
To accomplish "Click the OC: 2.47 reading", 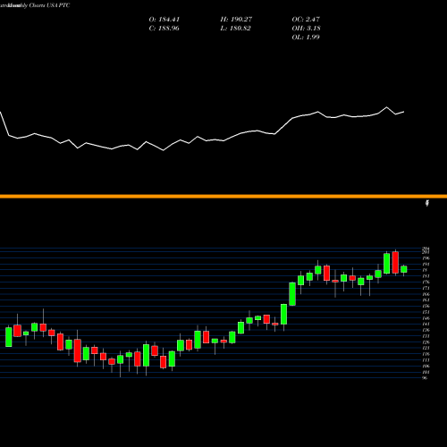I will coord(306,20).
